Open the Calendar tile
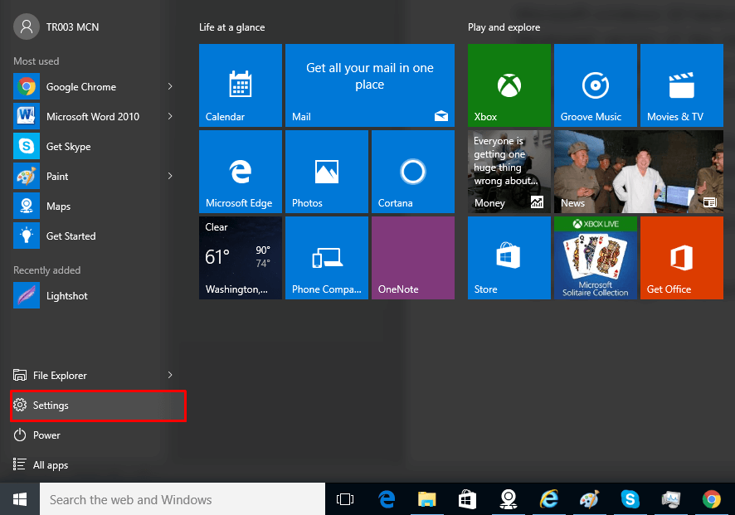Screen dimensions: 735x515 (241, 85)
